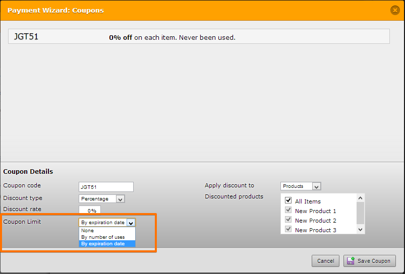Click scroll-up arrow in Discounted products list

click(x=361, y=198)
